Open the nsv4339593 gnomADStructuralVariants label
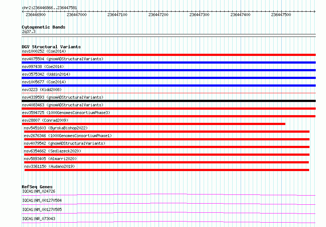This screenshot has height=227, width=326. click(63, 97)
